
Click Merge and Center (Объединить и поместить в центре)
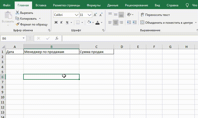pyautogui.click(x=167, y=23)
